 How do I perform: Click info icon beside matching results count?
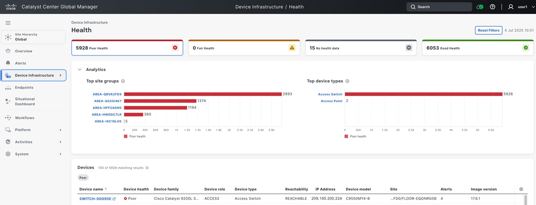147,168
